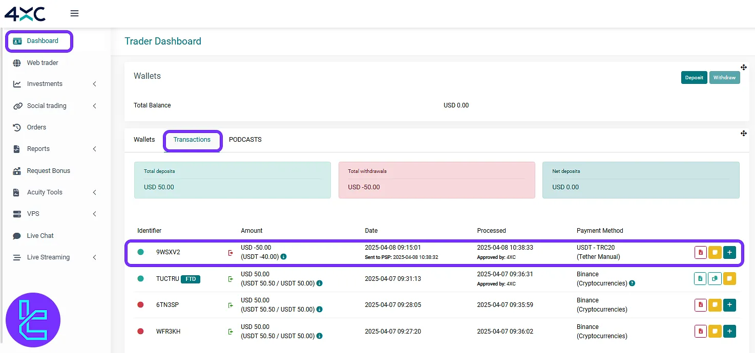Open Web trader in the sidebar
Screen dimensions: 755x353
coord(43,62)
